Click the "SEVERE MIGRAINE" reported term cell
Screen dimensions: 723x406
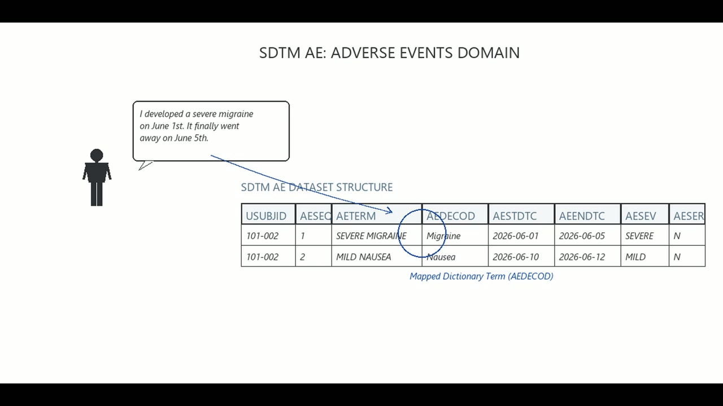(x=377, y=236)
